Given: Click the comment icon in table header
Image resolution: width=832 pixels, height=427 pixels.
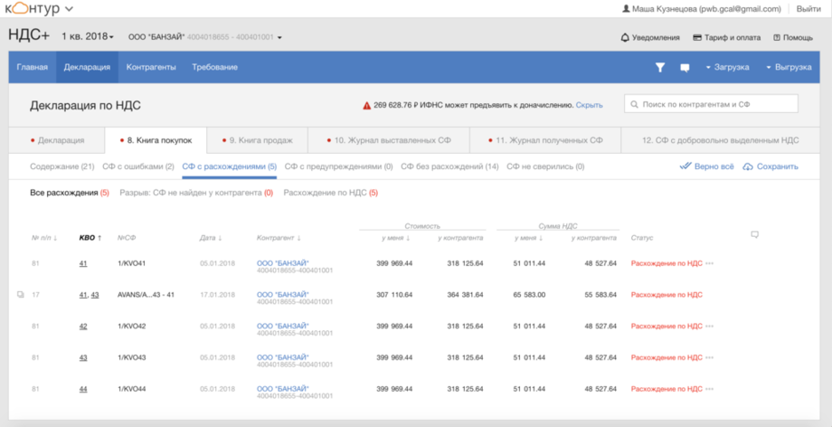Looking at the screenshot, I should coord(754,235).
